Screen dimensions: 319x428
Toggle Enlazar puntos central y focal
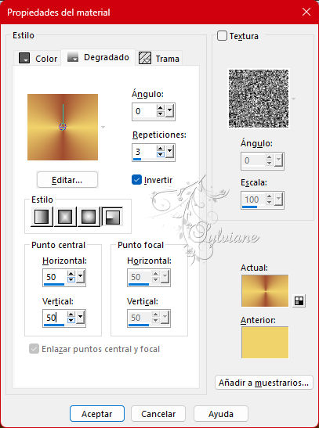(x=34, y=348)
